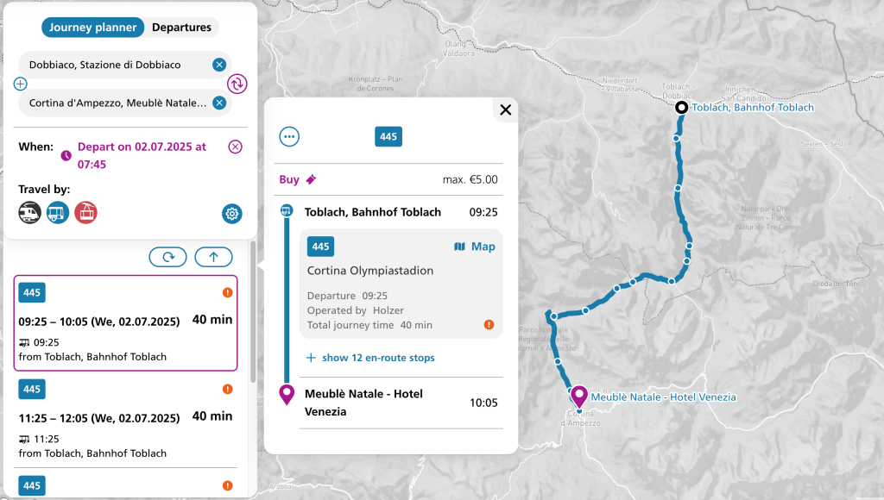Open the departure date and time picker

(142, 155)
